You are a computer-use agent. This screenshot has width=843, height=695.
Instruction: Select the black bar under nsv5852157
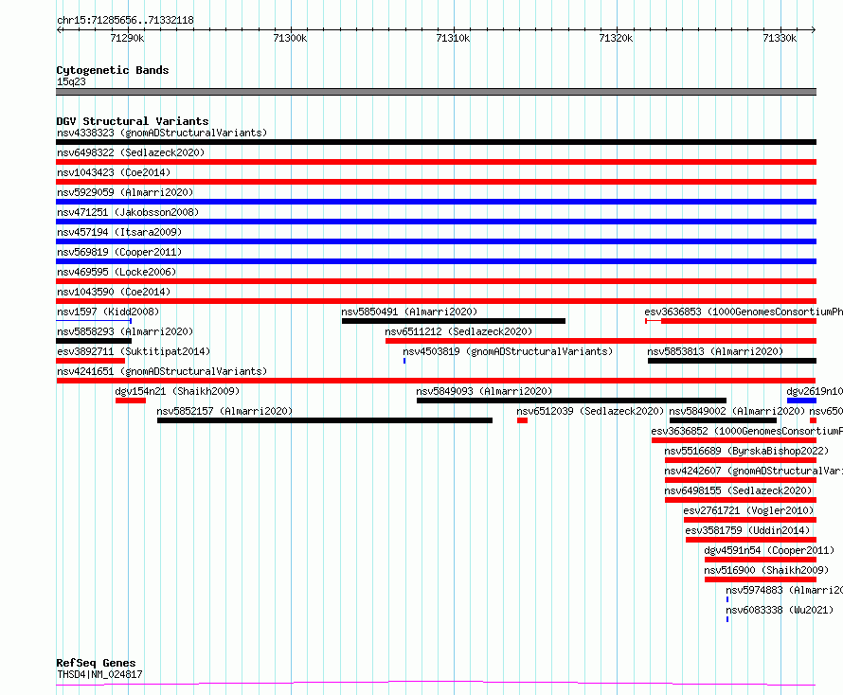(325, 420)
